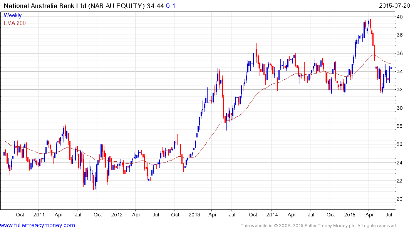
Task: Click the last price value 34.44
Action: point(155,6)
